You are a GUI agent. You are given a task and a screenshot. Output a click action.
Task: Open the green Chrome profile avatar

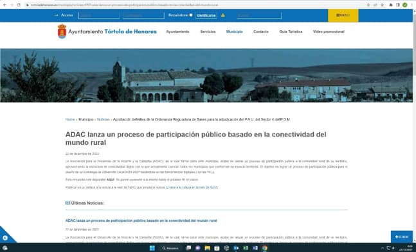coord(404,4)
